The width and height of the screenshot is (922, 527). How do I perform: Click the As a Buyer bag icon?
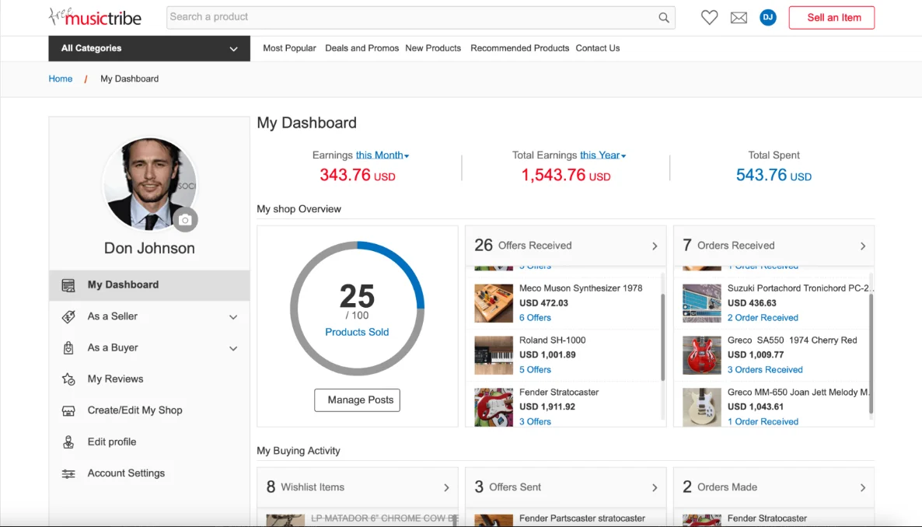point(68,348)
